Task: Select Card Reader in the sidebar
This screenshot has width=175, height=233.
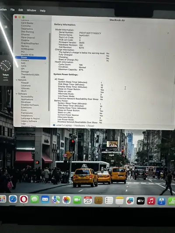Action: 27,23
